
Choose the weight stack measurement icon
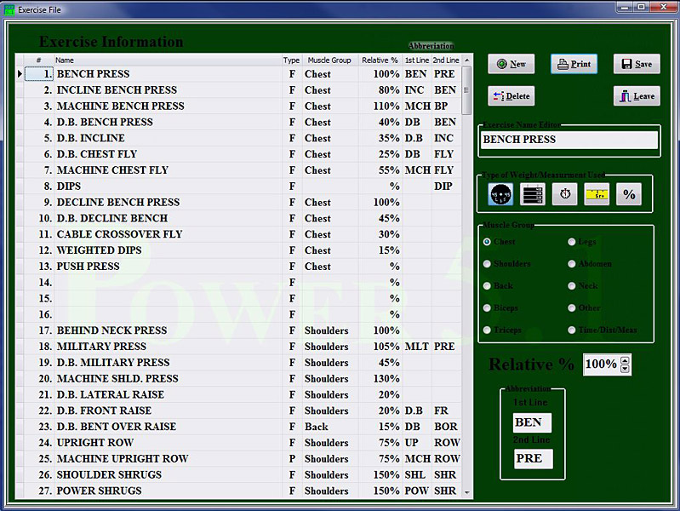[x=533, y=194]
